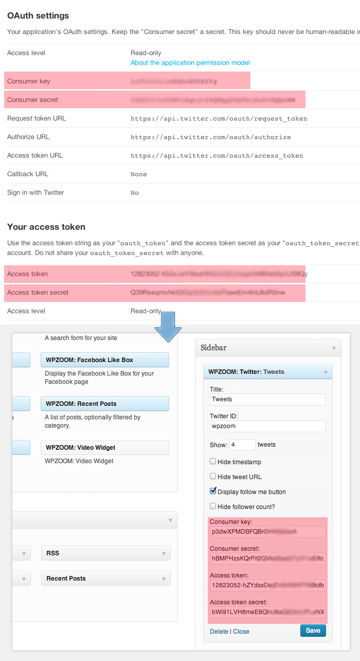Select the WPZOOM: Recent Posts widget

pyautogui.click(x=105, y=404)
